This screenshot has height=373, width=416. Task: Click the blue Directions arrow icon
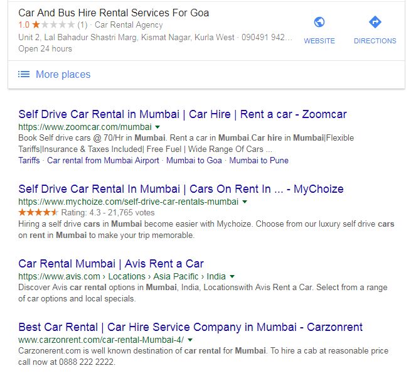pos(375,22)
